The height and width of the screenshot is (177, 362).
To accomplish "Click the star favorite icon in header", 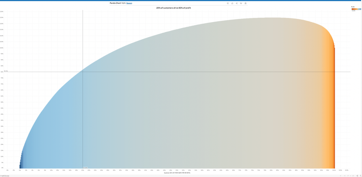I will click(x=232, y=3).
